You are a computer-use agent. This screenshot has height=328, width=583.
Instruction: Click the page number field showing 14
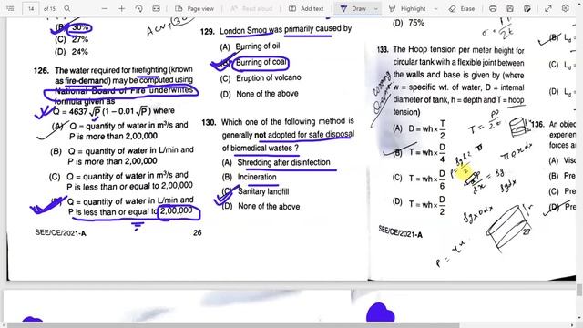click(x=30, y=8)
